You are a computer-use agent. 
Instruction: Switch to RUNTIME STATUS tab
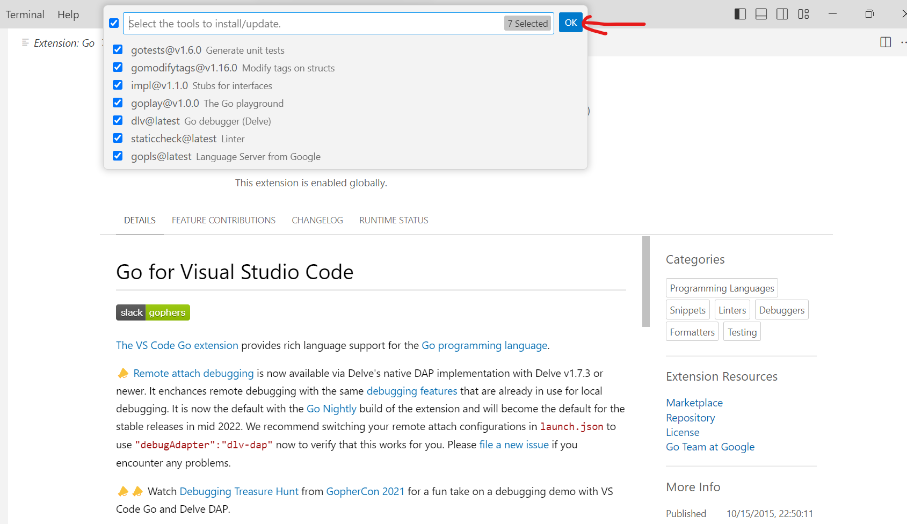[x=394, y=220]
